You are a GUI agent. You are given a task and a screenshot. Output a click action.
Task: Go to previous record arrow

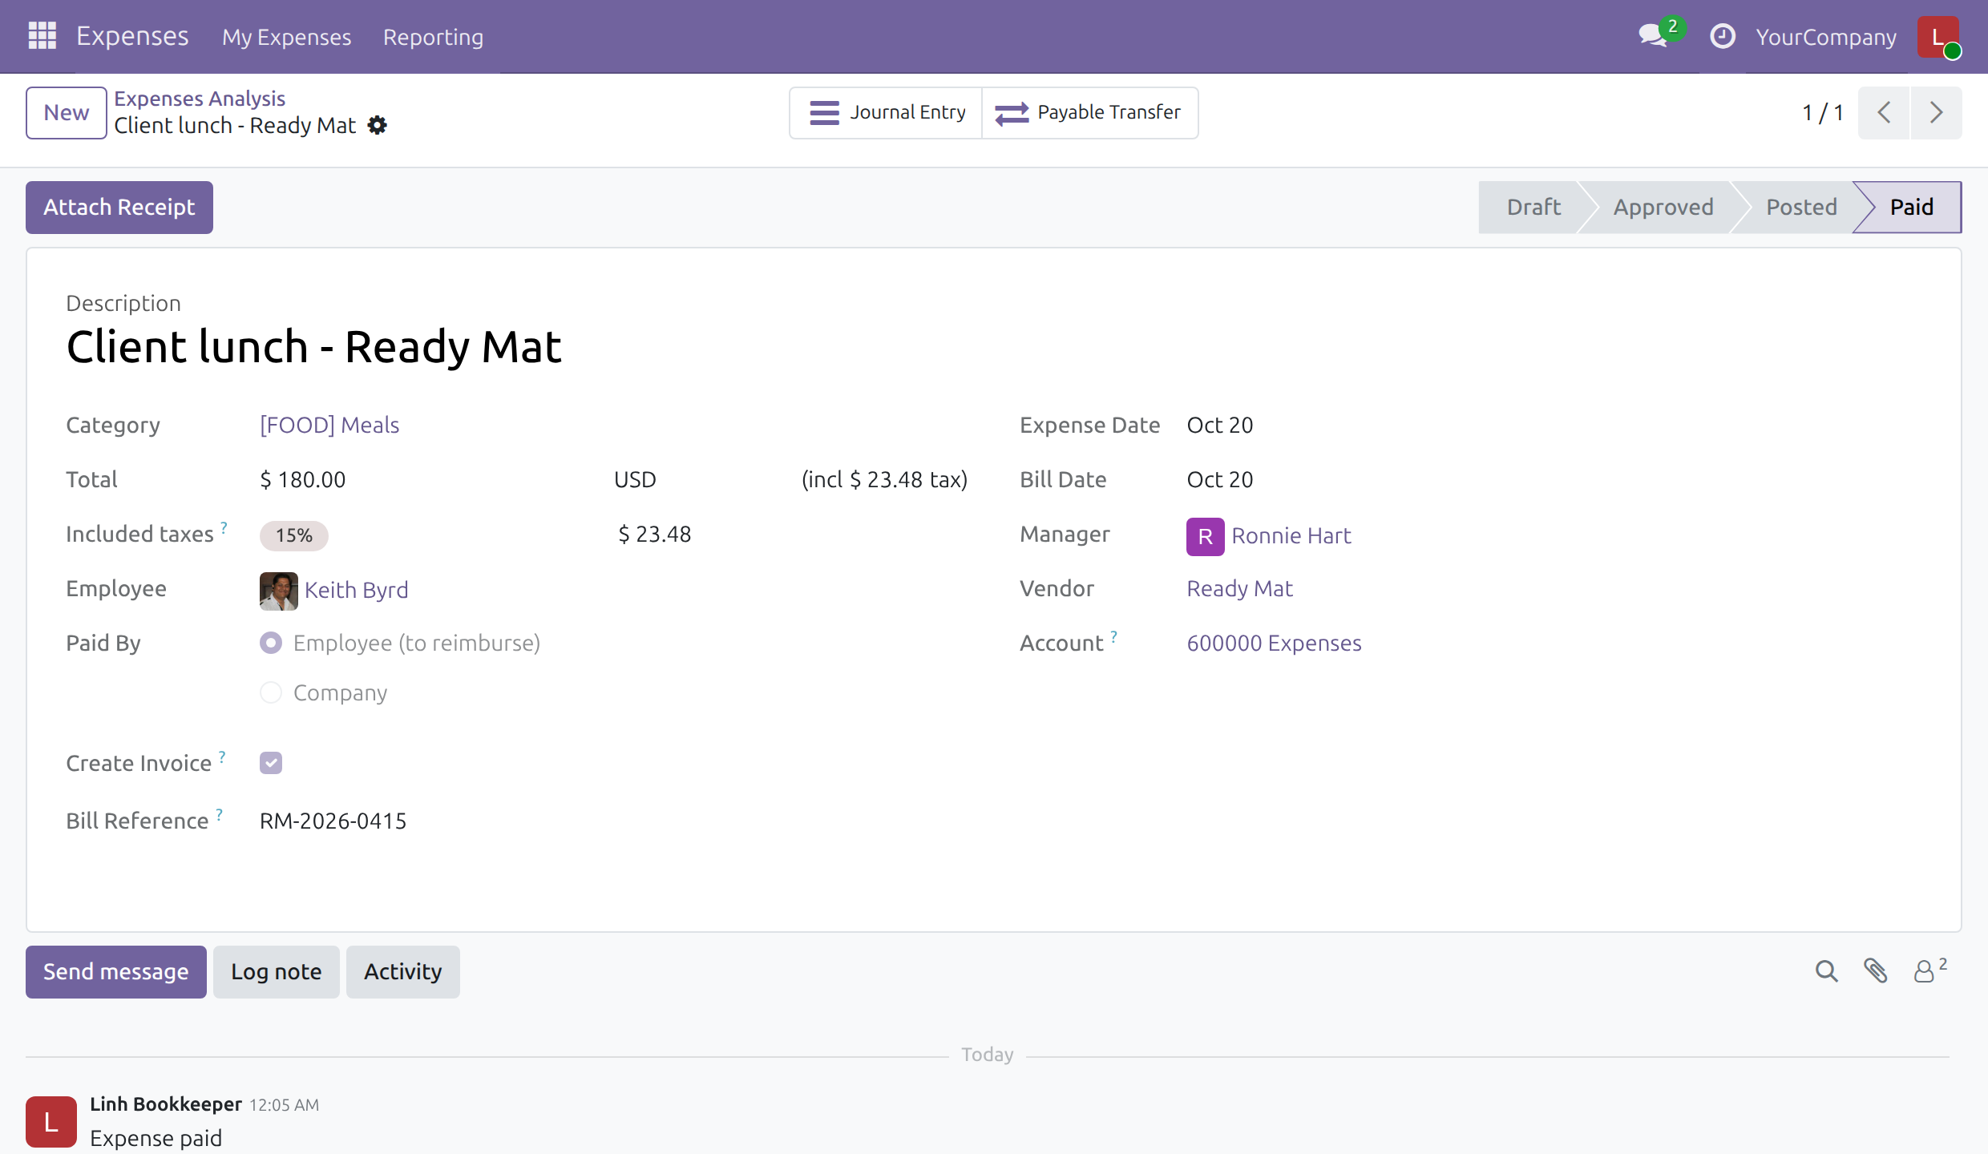(x=1885, y=113)
